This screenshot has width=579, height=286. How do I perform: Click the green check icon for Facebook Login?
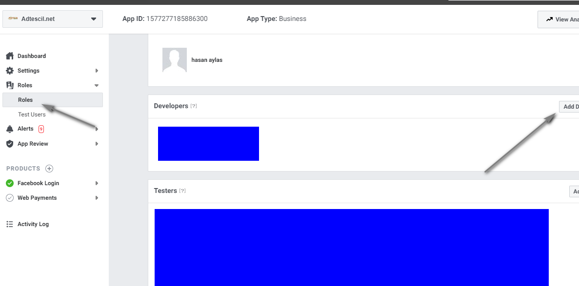(10, 183)
